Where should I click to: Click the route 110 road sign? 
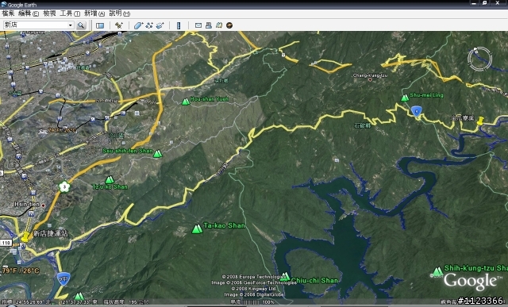(6, 243)
